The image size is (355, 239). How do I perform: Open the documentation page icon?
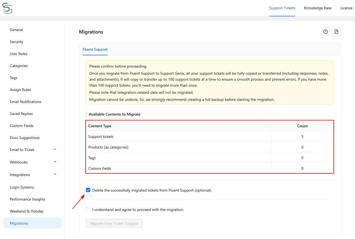tap(336, 32)
